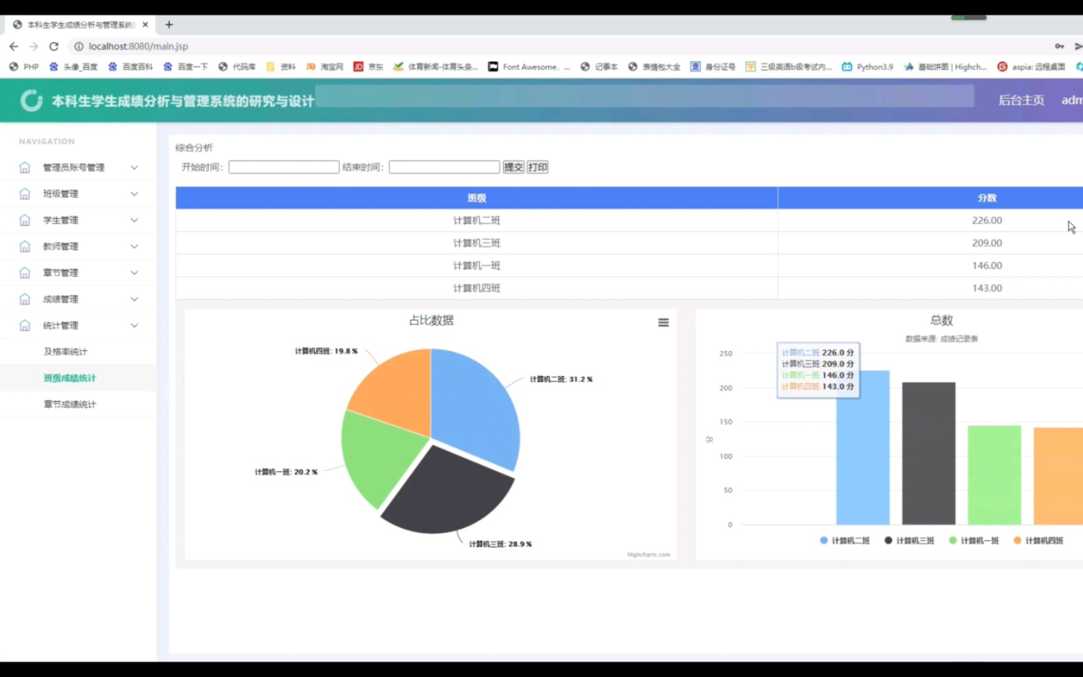Expand the 章节管理 chevron

point(134,273)
